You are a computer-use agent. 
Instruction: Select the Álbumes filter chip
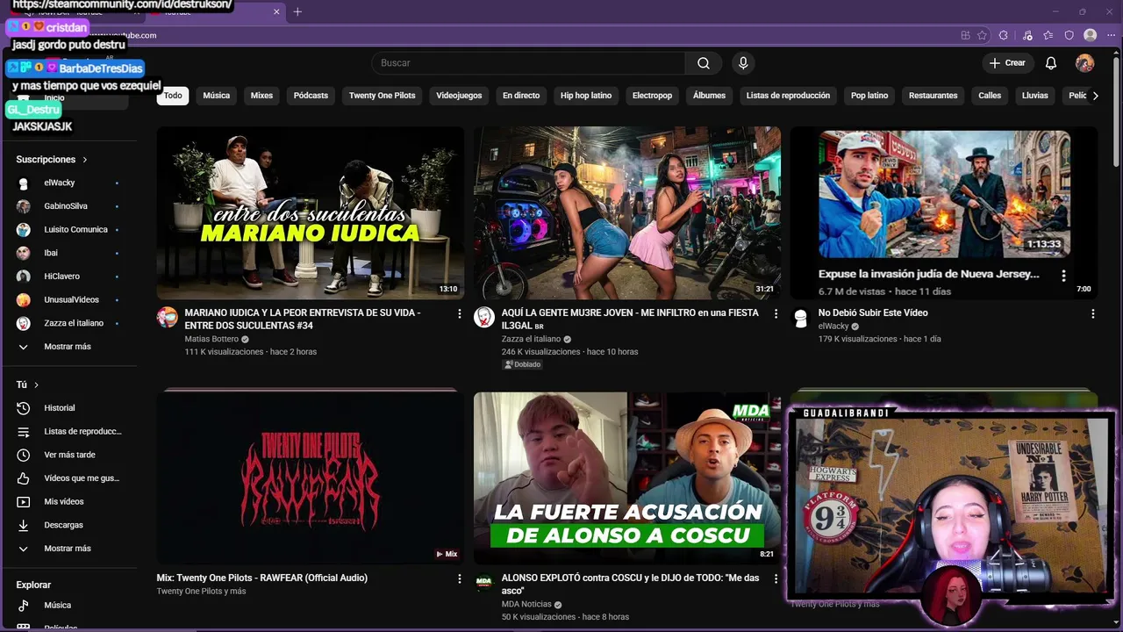(709, 96)
